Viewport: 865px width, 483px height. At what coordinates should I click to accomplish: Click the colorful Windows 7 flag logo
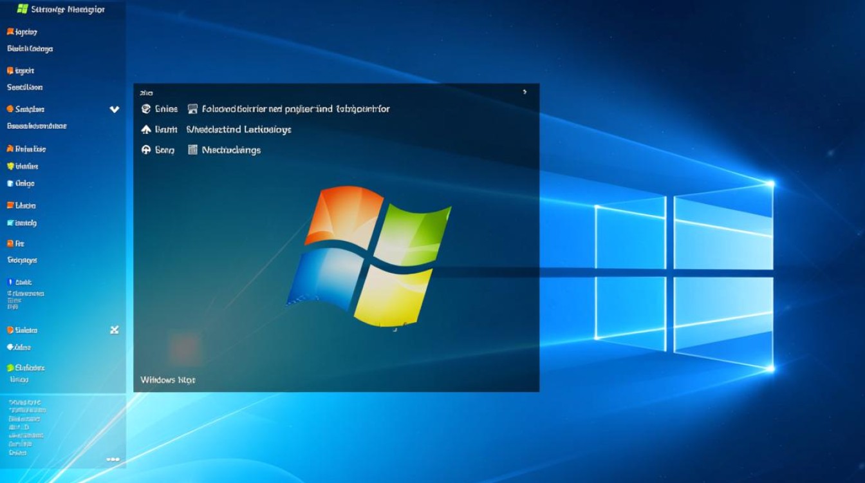coord(369,254)
